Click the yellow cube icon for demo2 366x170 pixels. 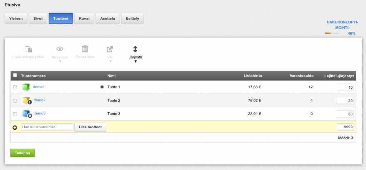(26, 101)
